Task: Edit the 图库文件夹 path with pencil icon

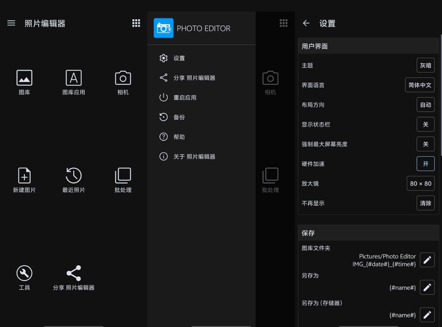Action: (x=427, y=260)
